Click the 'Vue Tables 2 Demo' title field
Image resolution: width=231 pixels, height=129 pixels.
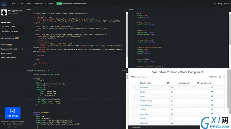(13, 27)
